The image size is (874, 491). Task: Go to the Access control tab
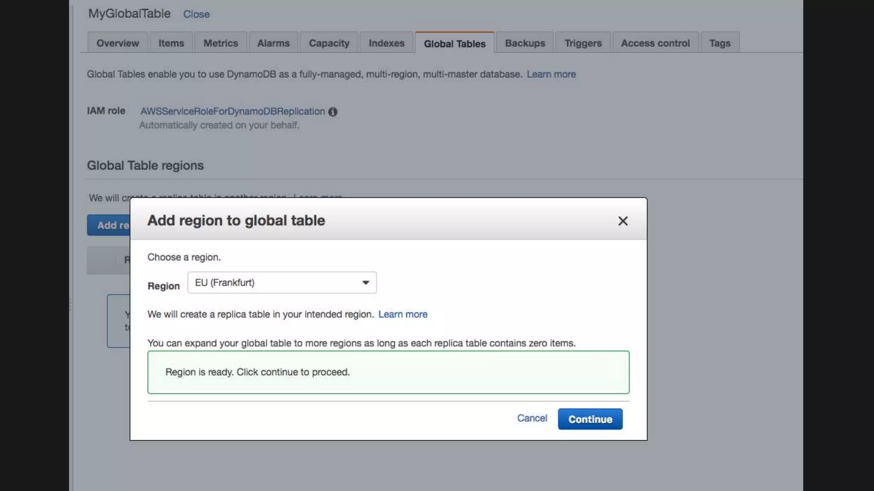(x=655, y=43)
